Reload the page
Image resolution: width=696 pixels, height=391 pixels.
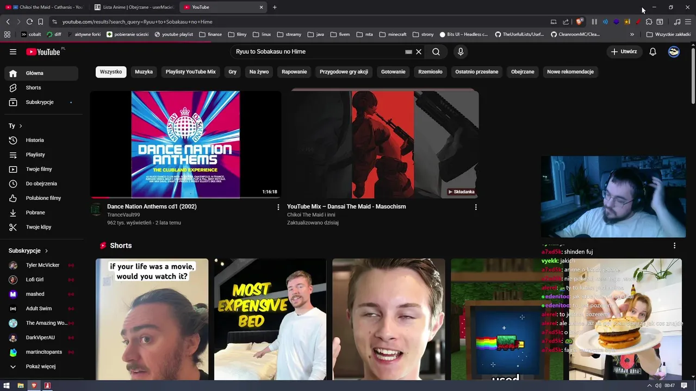coord(29,22)
